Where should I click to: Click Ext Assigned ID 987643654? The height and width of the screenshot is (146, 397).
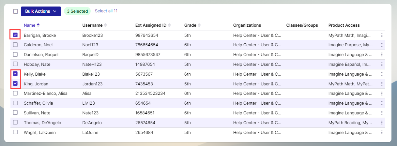[147, 35]
